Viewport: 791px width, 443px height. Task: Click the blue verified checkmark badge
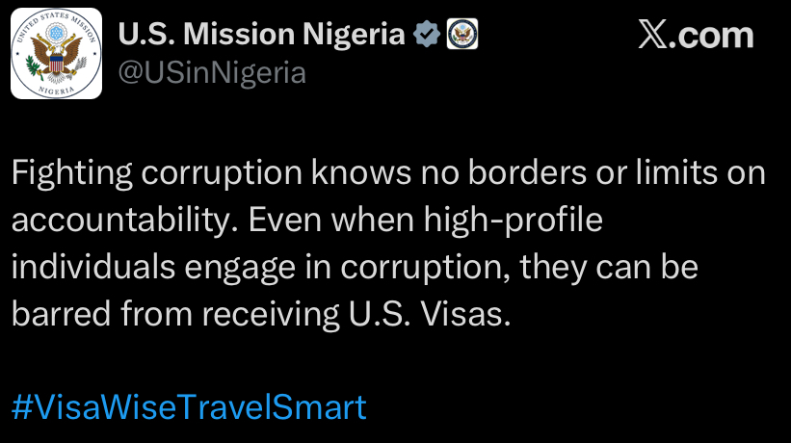click(425, 36)
